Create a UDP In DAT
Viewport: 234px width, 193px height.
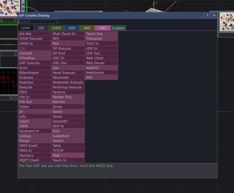[101, 48]
